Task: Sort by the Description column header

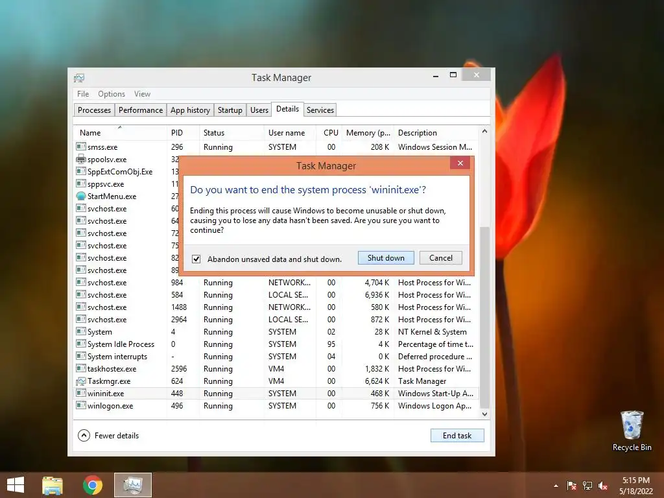Action: 436,132
